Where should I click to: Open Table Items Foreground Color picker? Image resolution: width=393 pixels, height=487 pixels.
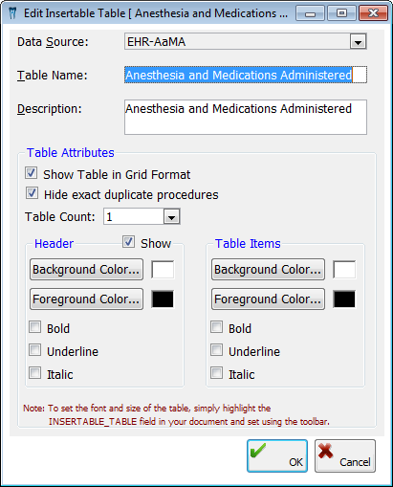[x=268, y=299]
